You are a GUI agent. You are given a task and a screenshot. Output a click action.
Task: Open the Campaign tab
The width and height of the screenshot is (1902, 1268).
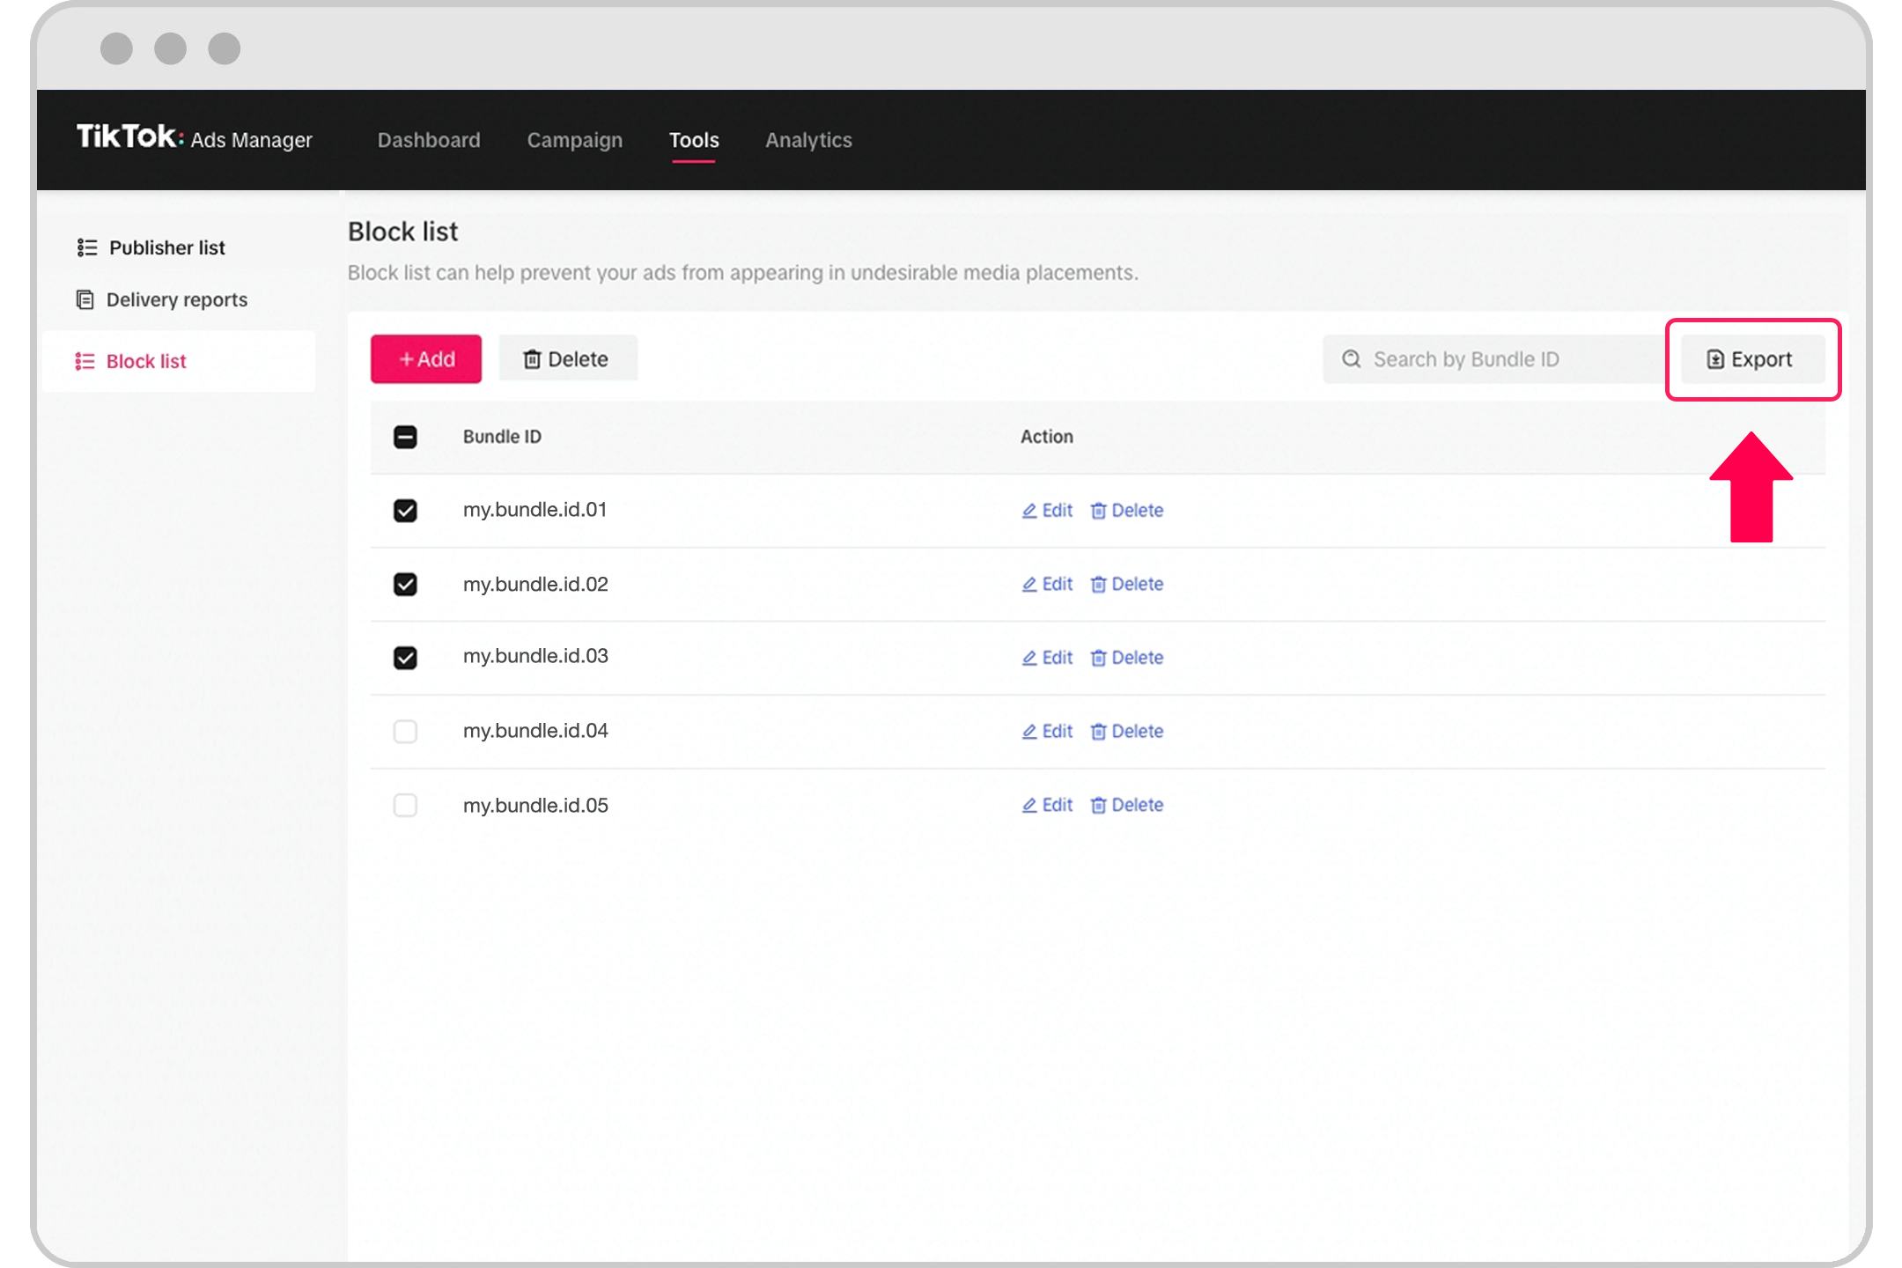[x=574, y=140]
